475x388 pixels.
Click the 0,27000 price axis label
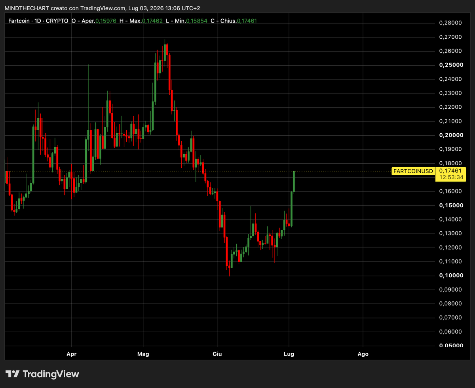click(x=450, y=37)
